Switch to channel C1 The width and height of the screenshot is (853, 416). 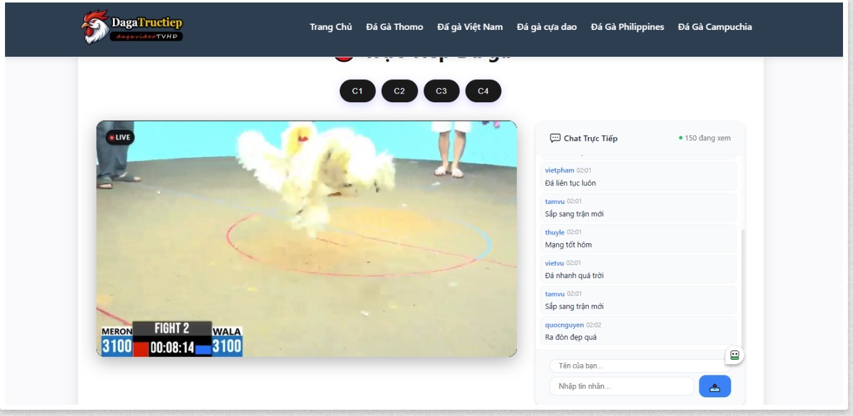[x=357, y=91]
